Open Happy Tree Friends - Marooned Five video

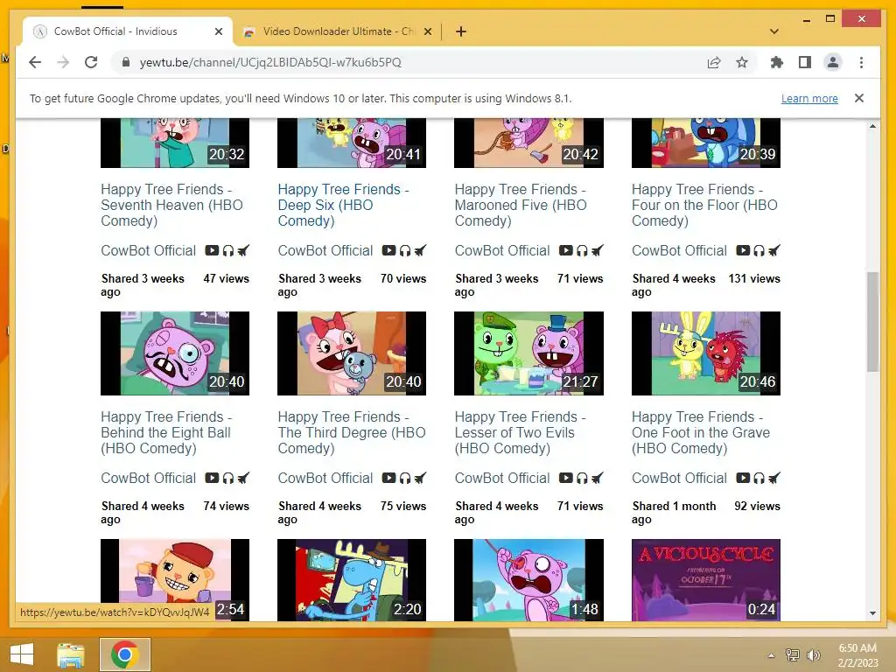tap(521, 205)
